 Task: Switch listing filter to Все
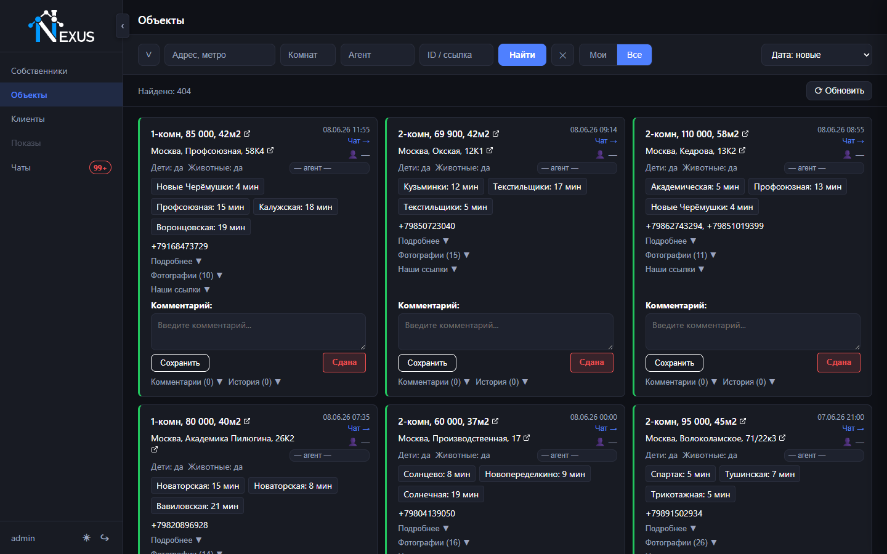pyautogui.click(x=634, y=55)
